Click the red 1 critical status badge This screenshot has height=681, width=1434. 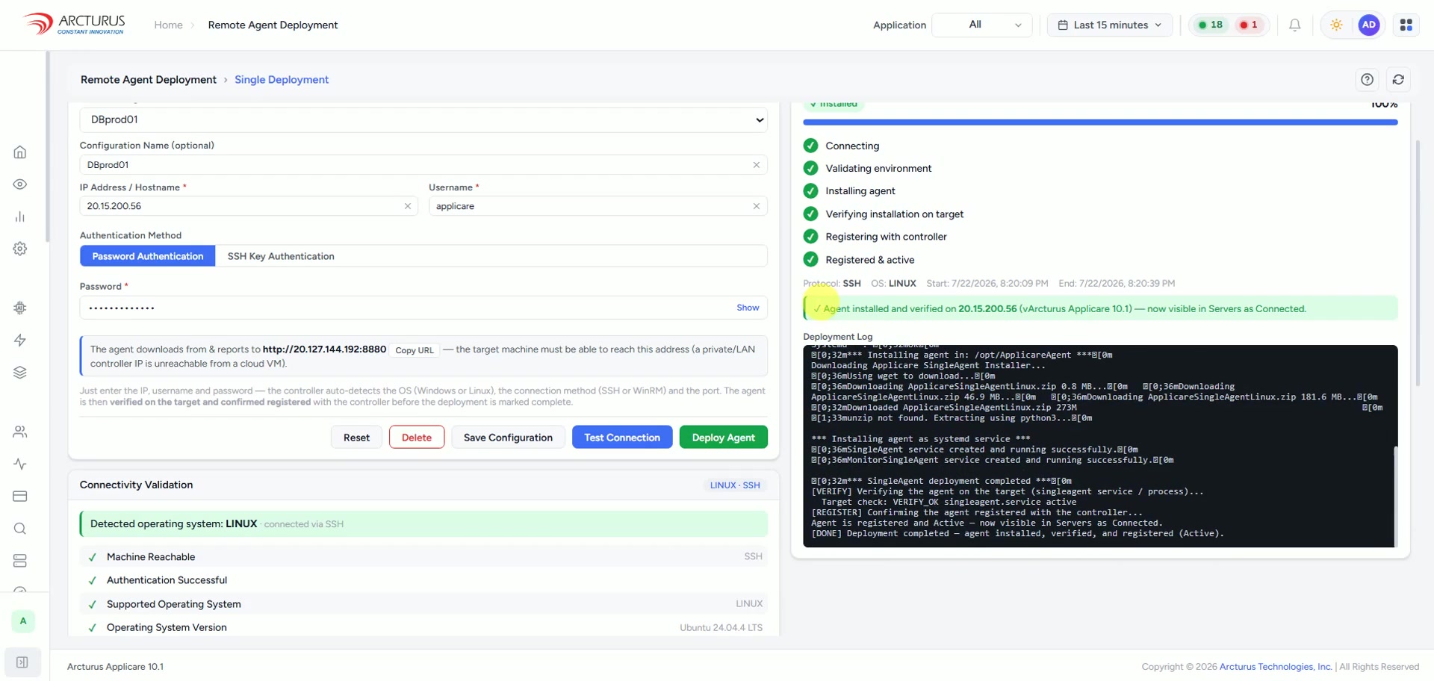(x=1249, y=25)
